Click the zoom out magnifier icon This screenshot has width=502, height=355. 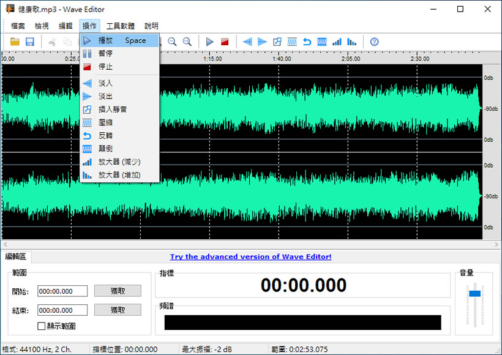pyautogui.click(x=173, y=42)
